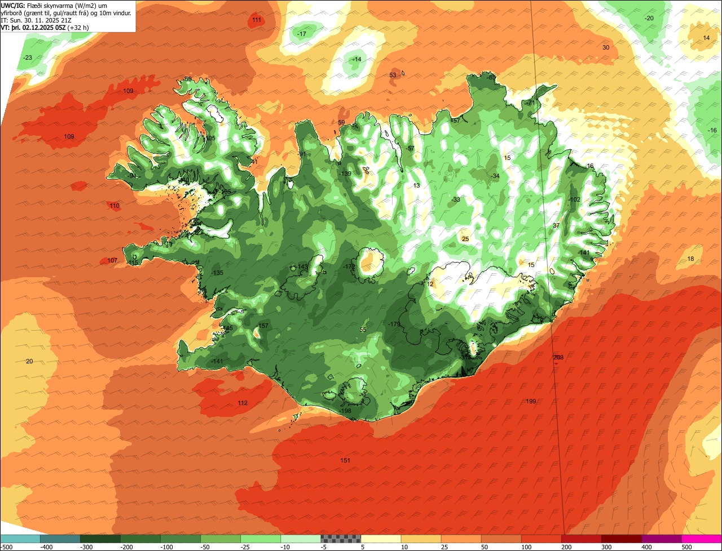Viewport: 722px width, 551px height.
Task: Click the map value -143
Action: pos(302,266)
